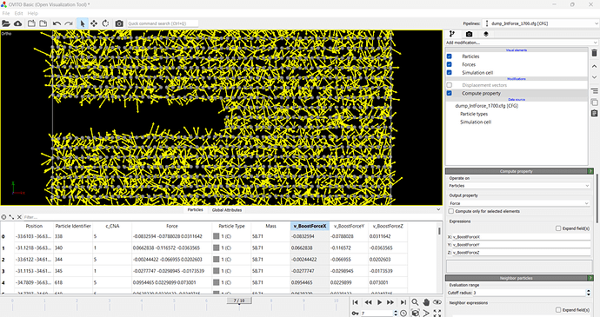Open the Add modification dropdown

521,43
